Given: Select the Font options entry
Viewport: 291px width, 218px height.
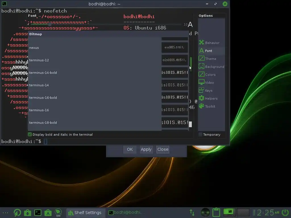Looking at the screenshot, I should pyautogui.click(x=211, y=51).
